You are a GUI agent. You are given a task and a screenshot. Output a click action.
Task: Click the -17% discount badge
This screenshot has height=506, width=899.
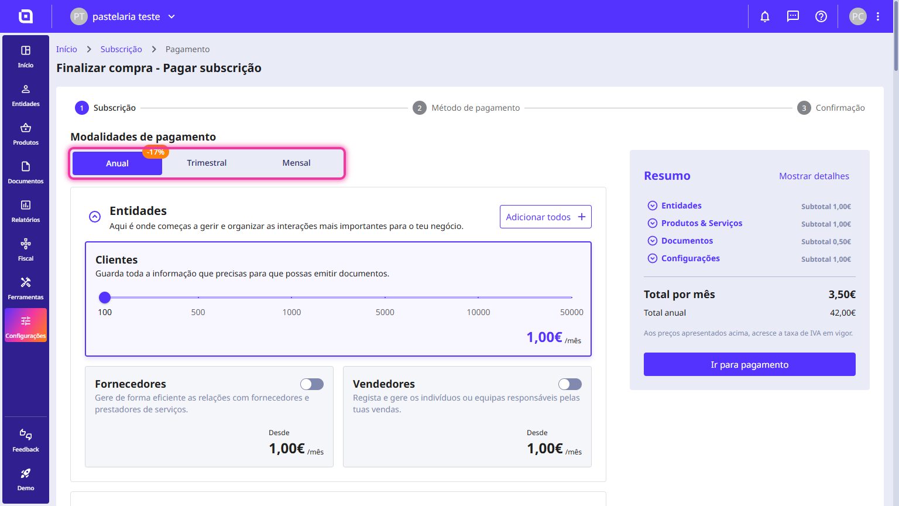(156, 152)
